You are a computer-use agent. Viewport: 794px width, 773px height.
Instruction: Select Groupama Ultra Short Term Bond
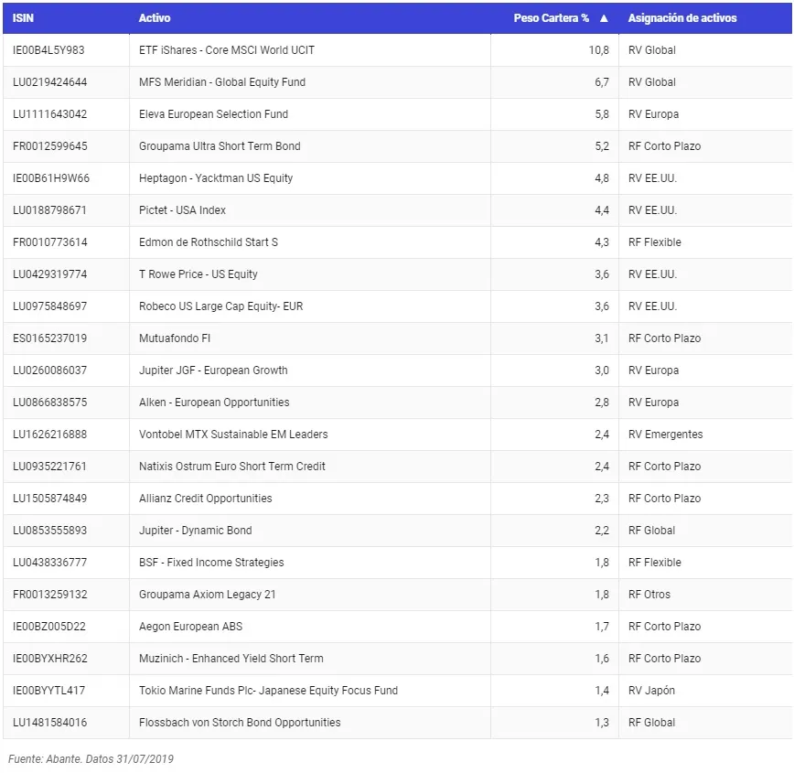click(x=220, y=146)
